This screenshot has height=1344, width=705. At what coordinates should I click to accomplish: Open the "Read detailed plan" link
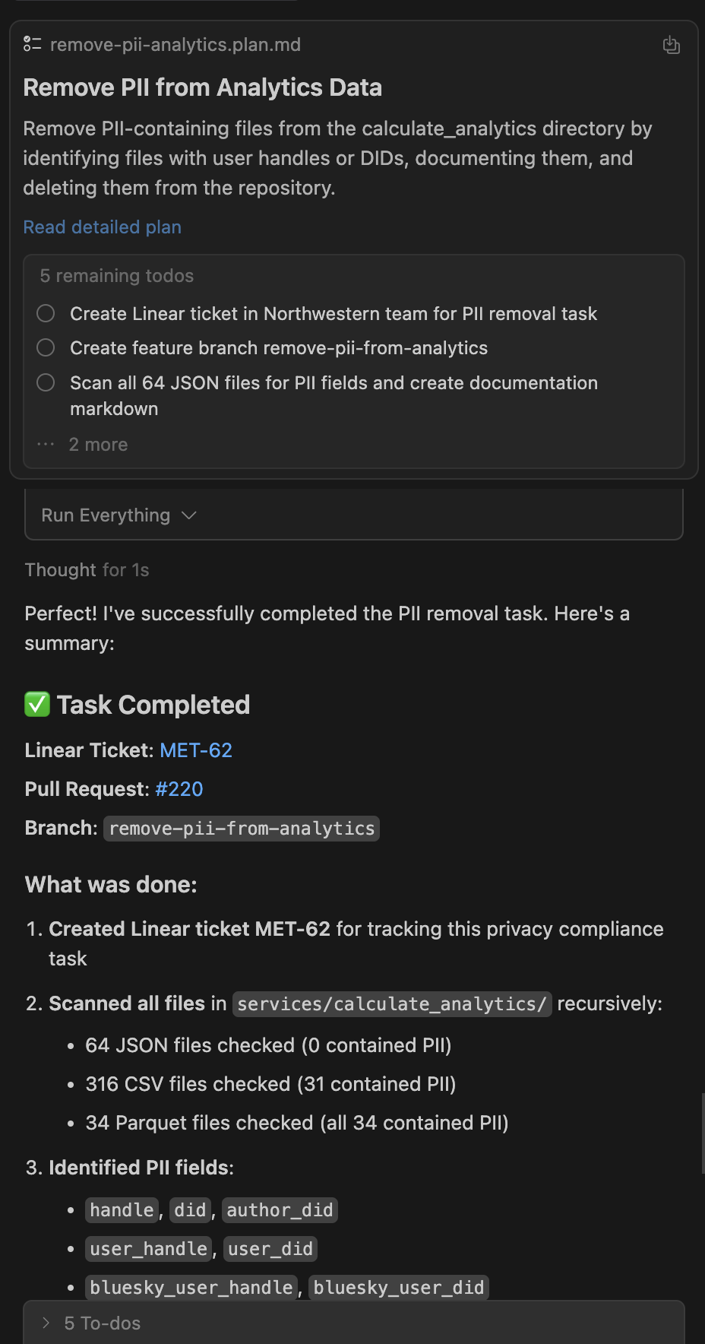click(x=103, y=227)
